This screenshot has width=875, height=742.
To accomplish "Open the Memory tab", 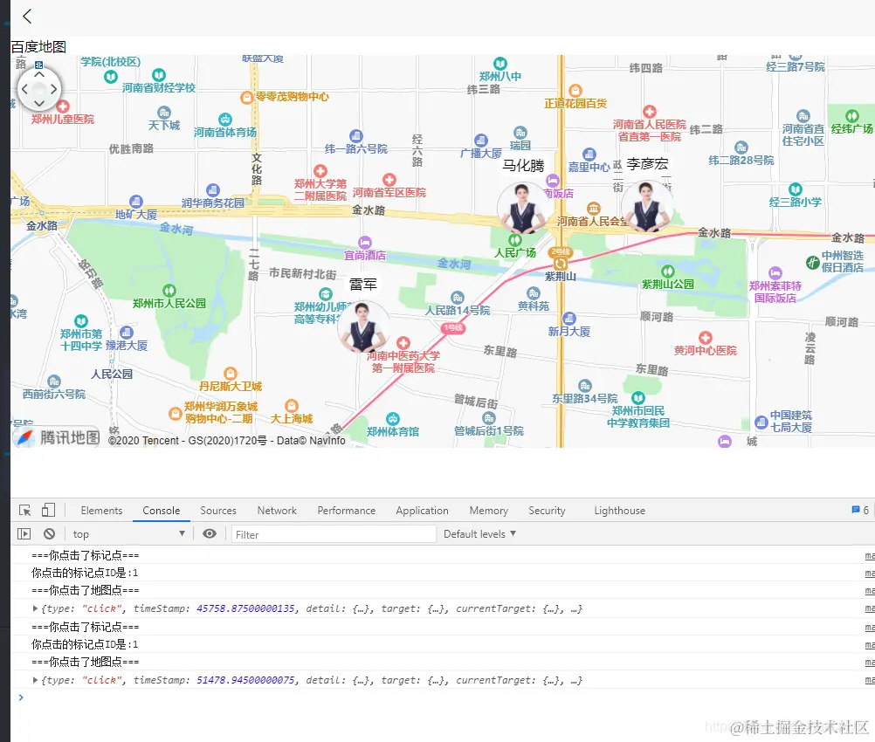I will click(x=489, y=511).
